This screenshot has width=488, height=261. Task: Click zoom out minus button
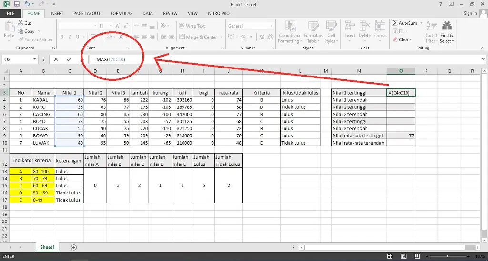427,256
